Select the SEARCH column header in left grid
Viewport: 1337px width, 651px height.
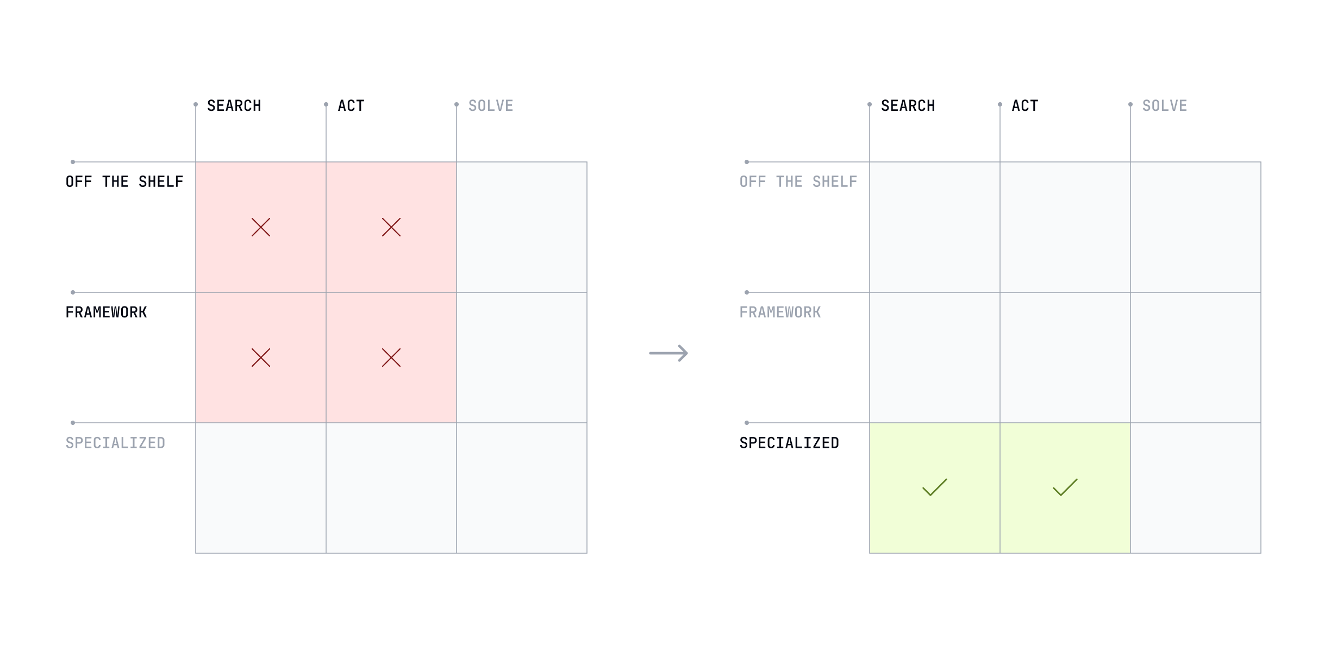234,105
